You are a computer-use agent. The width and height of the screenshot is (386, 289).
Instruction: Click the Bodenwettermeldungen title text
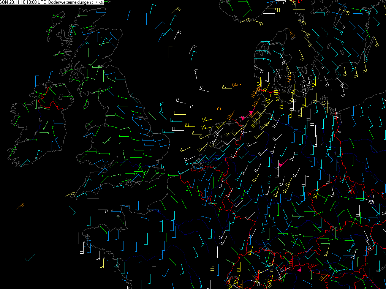[69, 2]
